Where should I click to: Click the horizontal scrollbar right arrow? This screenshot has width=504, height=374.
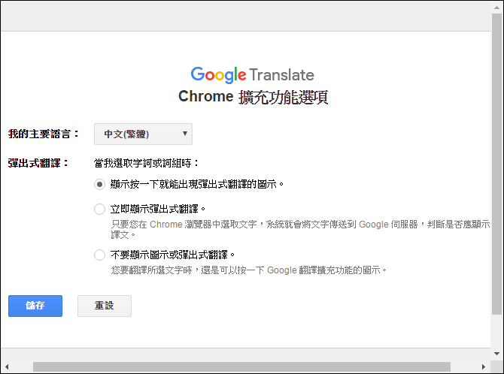(x=483, y=366)
